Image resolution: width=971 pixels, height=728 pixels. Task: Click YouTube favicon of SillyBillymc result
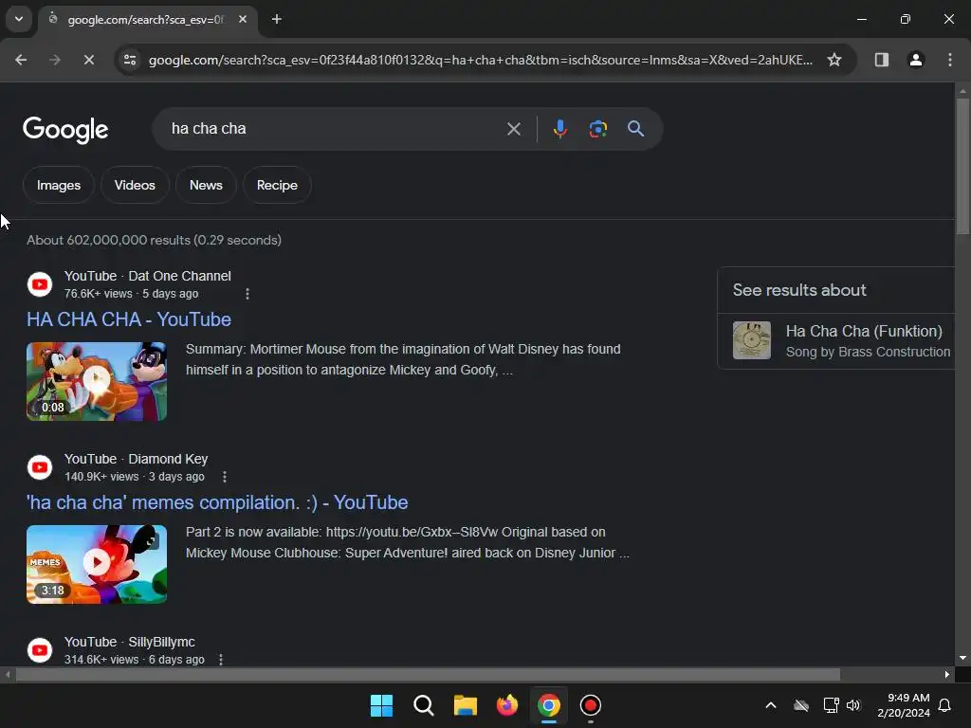pos(40,650)
